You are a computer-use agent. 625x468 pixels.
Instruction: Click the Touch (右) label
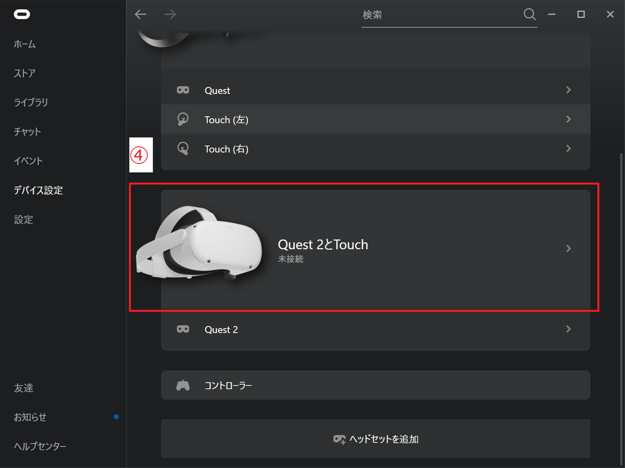pos(227,149)
